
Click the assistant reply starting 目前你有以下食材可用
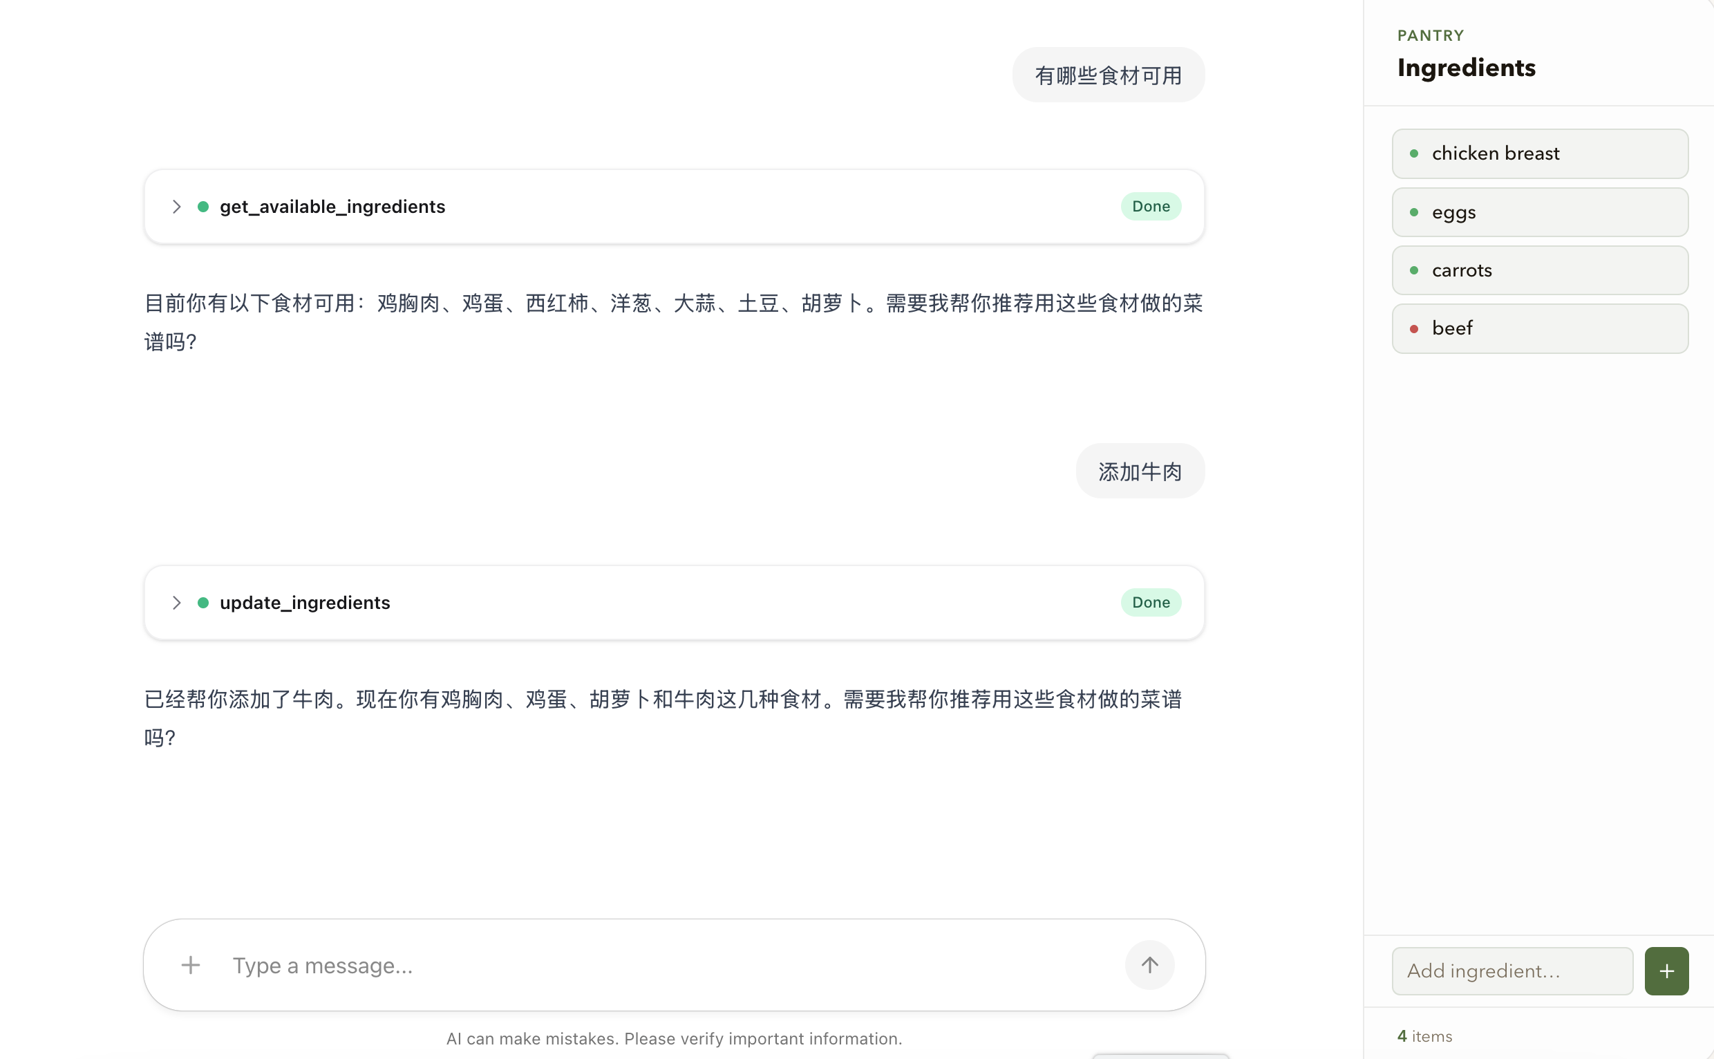[674, 322]
